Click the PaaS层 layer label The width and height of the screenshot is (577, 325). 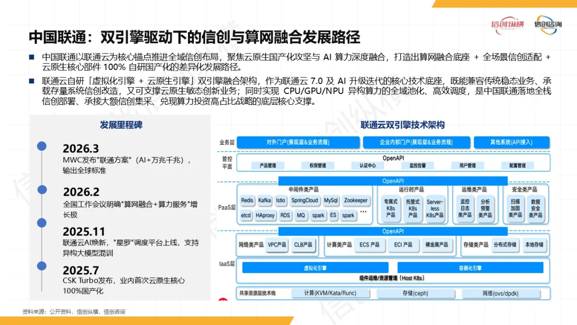tap(227, 207)
